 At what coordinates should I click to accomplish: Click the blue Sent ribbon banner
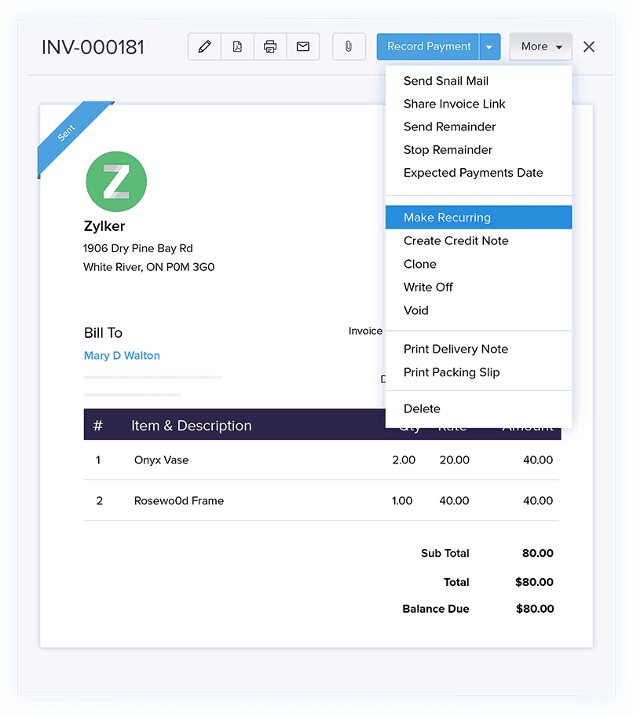[x=67, y=135]
